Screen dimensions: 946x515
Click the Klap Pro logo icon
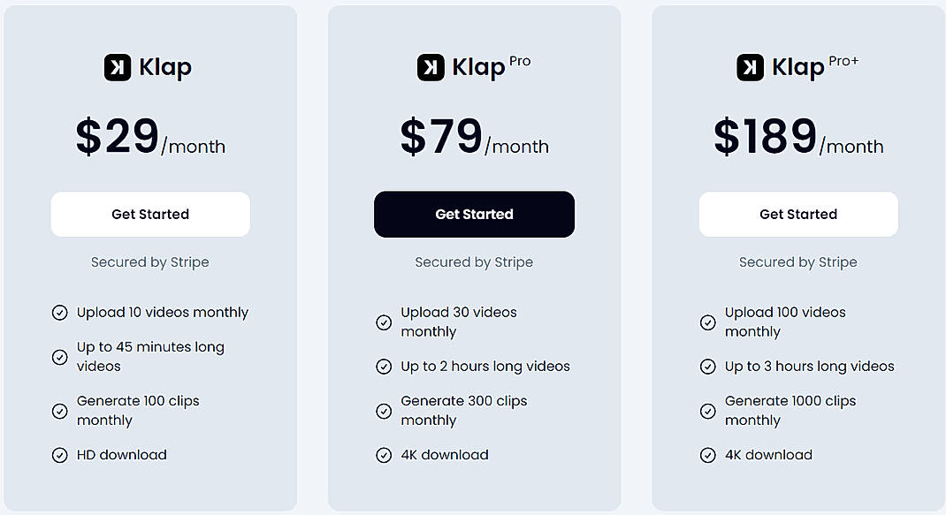(x=430, y=66)
